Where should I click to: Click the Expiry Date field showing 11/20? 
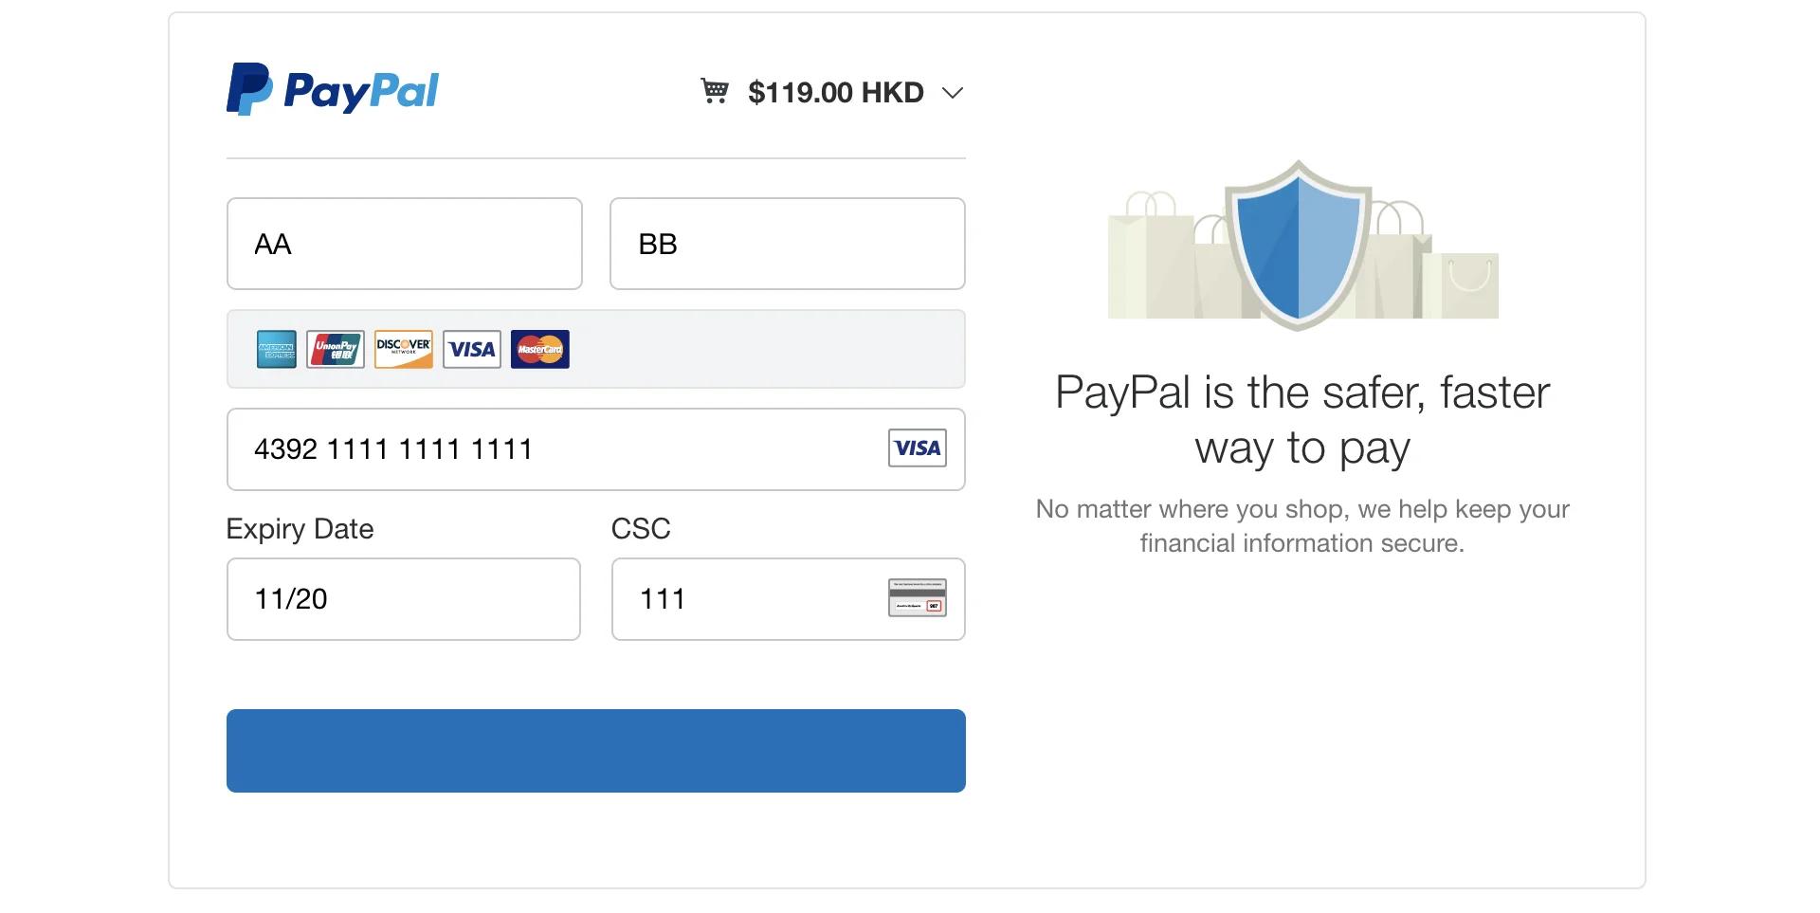click(404, 599)
